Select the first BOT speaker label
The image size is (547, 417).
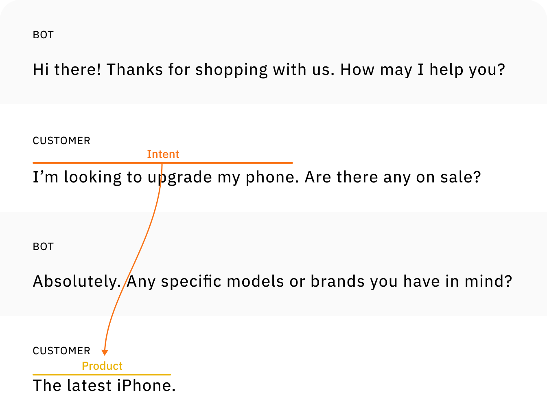pos(43,35)
